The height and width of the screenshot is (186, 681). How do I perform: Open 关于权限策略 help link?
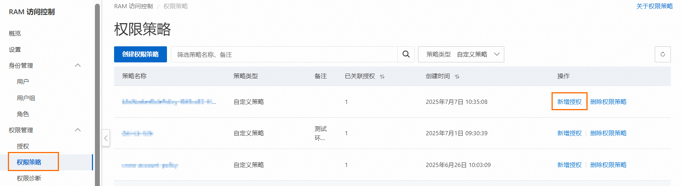coord(654,6)
